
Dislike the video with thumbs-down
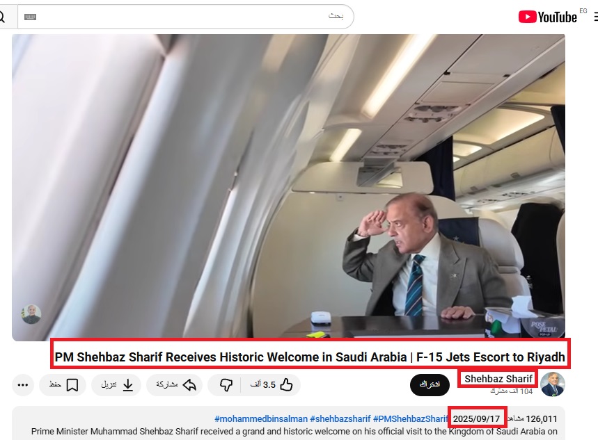tap(226, 385)
